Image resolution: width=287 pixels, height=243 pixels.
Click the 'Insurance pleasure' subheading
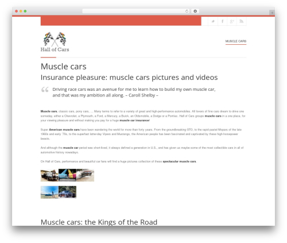pos(129,78)
